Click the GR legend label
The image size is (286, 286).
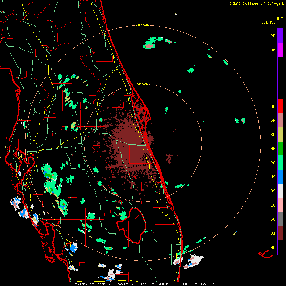(x=273, y=120)
